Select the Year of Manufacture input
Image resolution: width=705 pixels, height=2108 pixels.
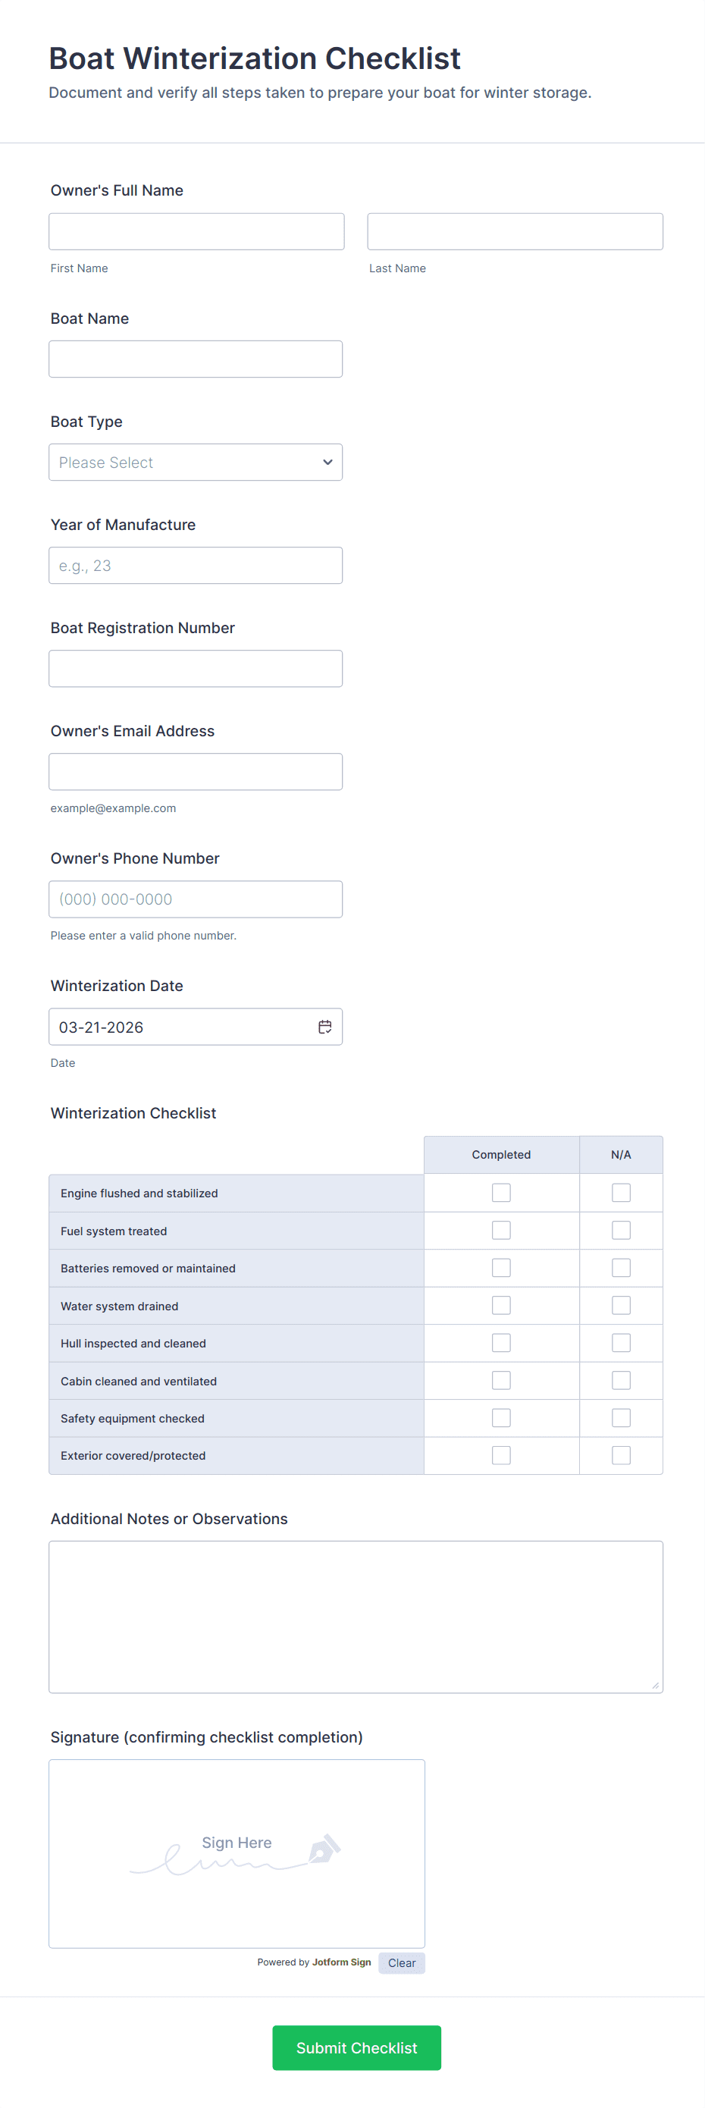click(196, 566)
